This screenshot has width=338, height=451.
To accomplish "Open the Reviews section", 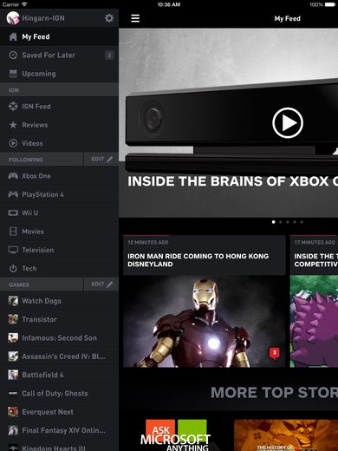I will pos(59,125).
